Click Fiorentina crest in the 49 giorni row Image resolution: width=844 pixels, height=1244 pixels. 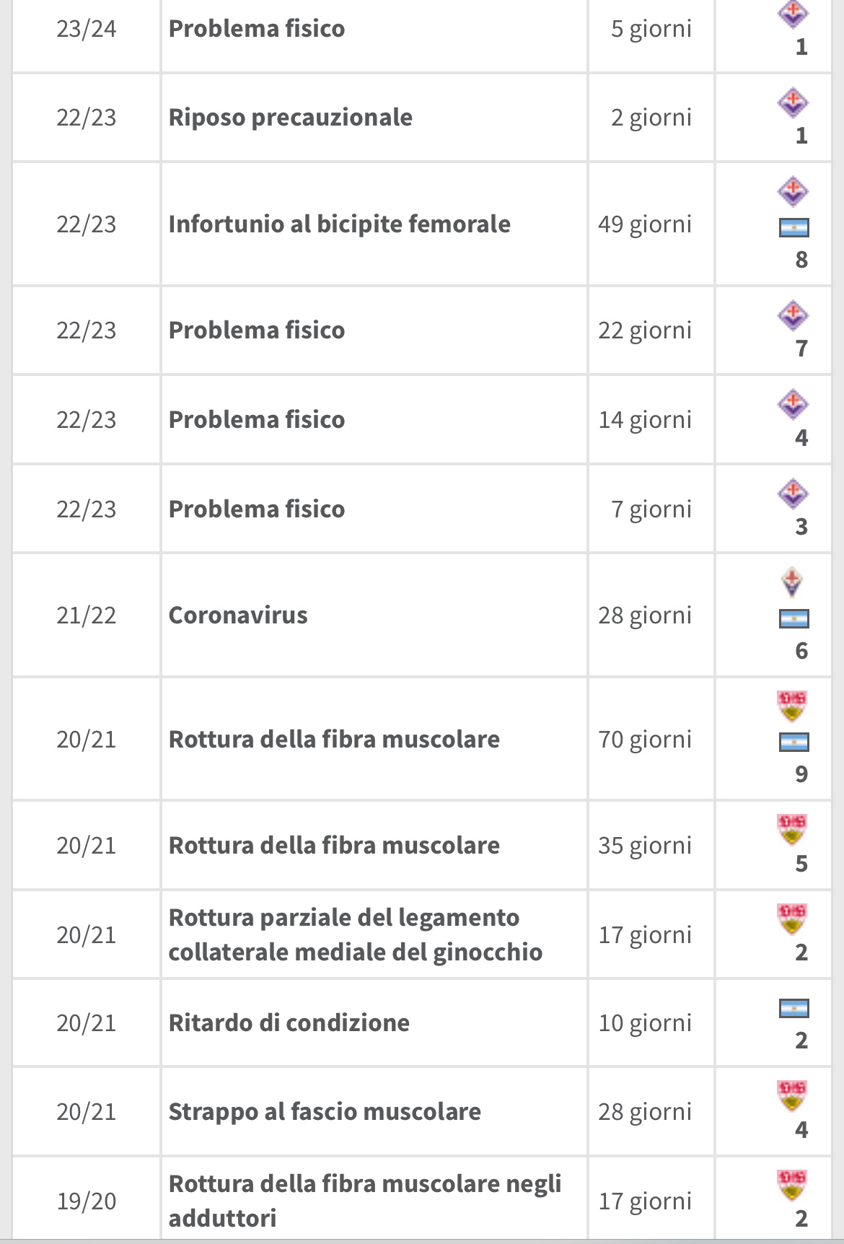coord(793,191)
